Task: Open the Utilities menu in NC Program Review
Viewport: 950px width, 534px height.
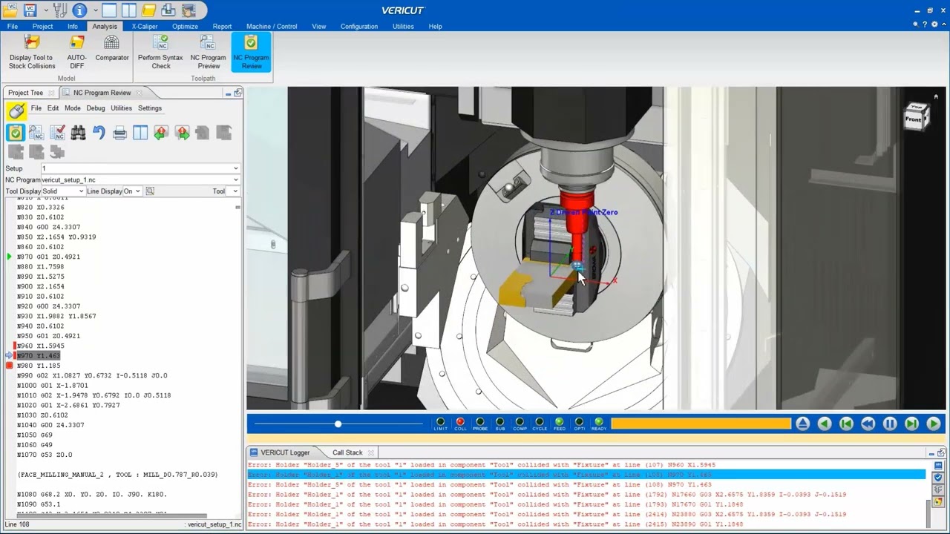Action: pos(121,108)
